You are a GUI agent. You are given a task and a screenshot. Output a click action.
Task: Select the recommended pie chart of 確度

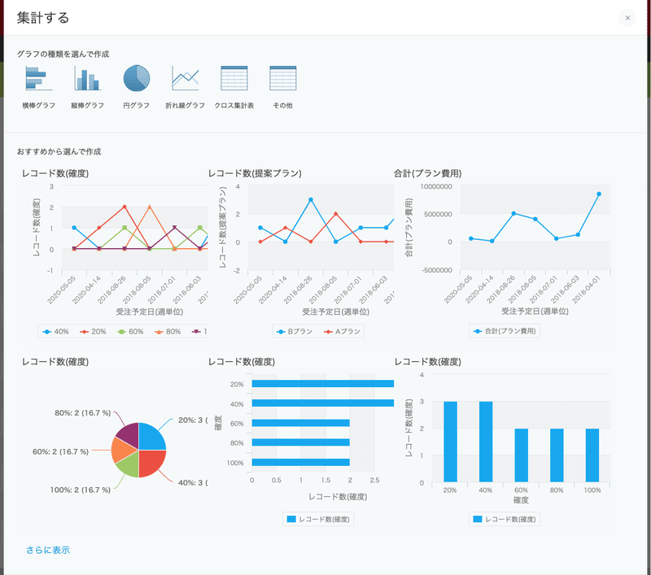[114, 441]
